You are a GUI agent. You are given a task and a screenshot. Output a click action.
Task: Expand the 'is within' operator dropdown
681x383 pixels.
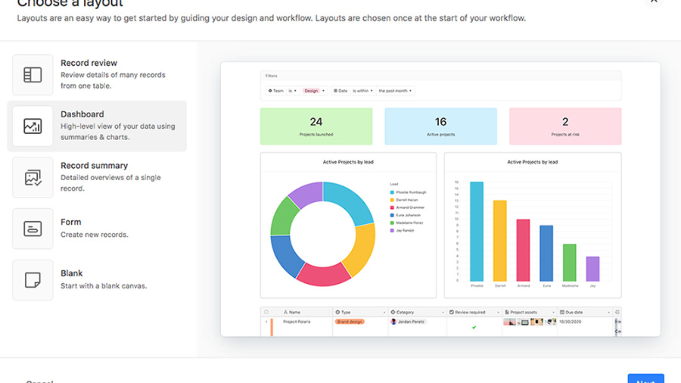[x=371, y=91]
